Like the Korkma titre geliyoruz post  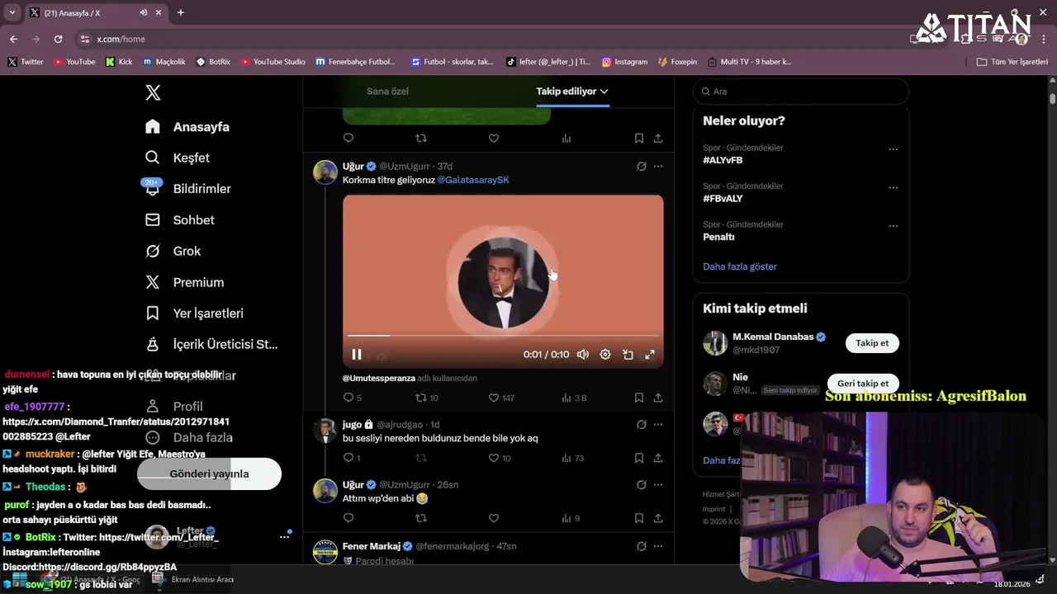(494, 398)
